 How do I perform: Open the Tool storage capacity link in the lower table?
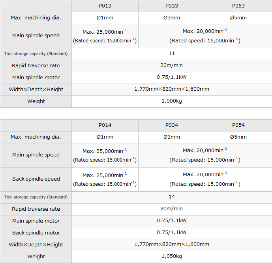point(36,197)
